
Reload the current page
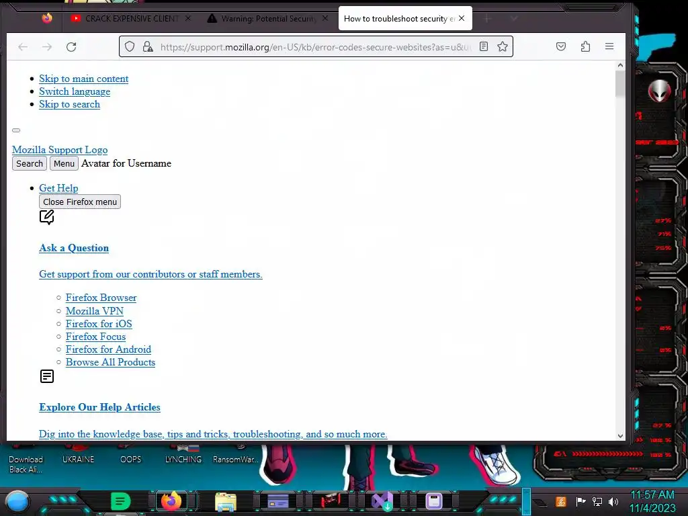[71, 47]
